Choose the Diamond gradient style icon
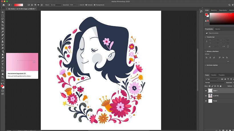The height and width of the screenshot is (131, 234). [x=42, y=5]
